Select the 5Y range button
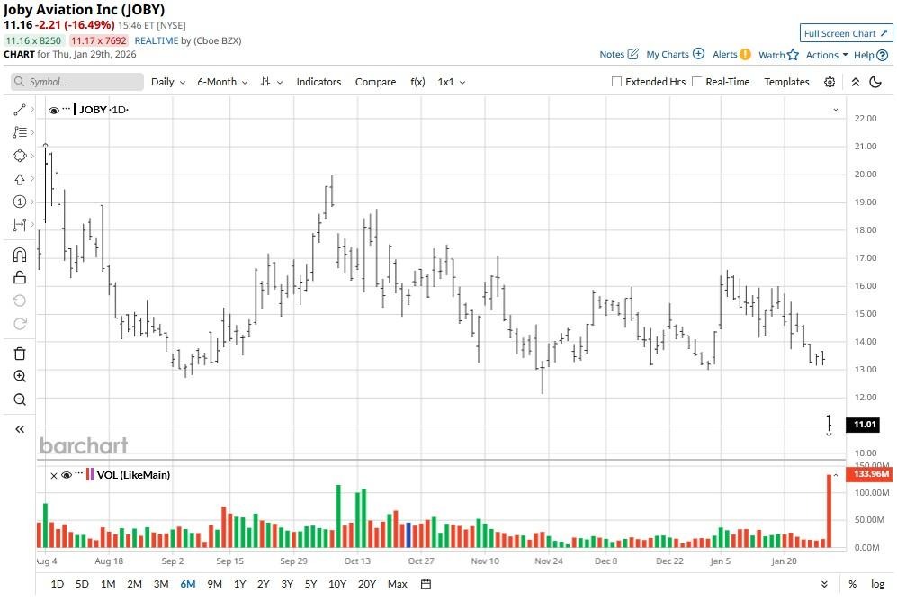Viewport: 897px width, 601px height. click(x=310, y=584)
